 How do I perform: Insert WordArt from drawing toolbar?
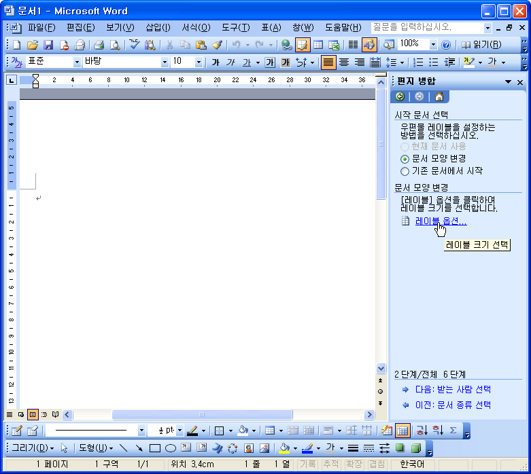coord(217,448)
